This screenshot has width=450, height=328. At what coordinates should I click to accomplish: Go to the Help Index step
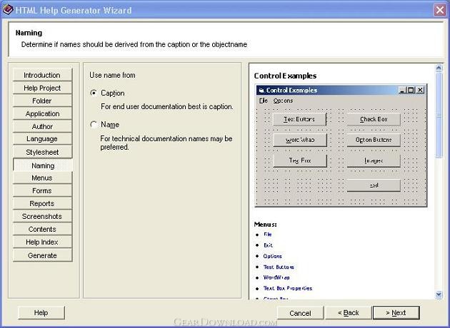click(42, 242)
